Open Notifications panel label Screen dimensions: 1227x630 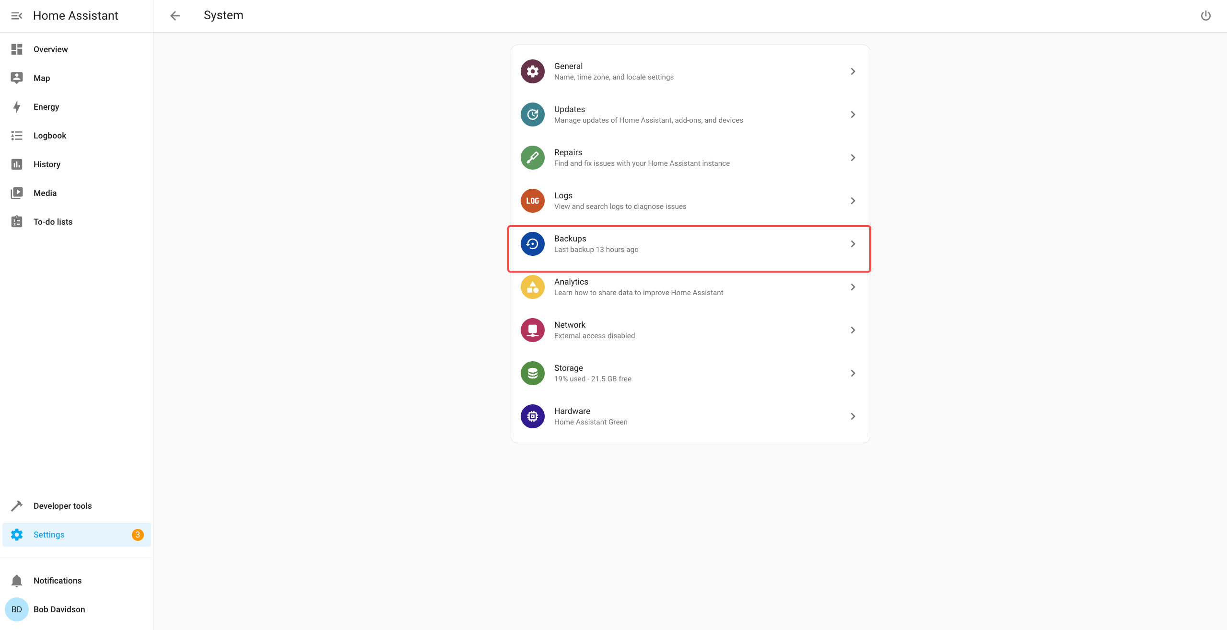[x=58, y=581]
